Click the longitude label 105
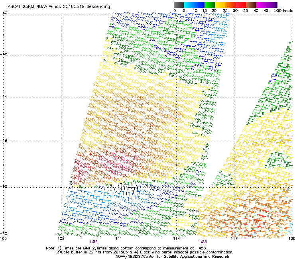The width and height of the screenshot is (295, 259). 3,239
